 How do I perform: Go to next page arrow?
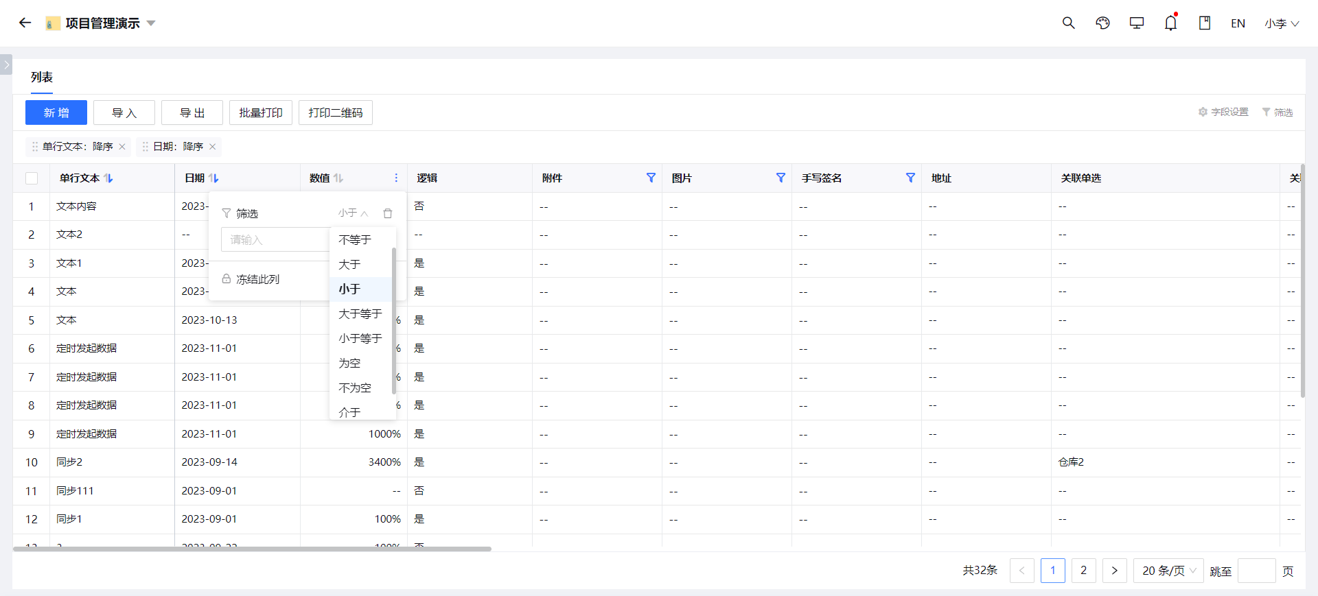(1115, 571)
